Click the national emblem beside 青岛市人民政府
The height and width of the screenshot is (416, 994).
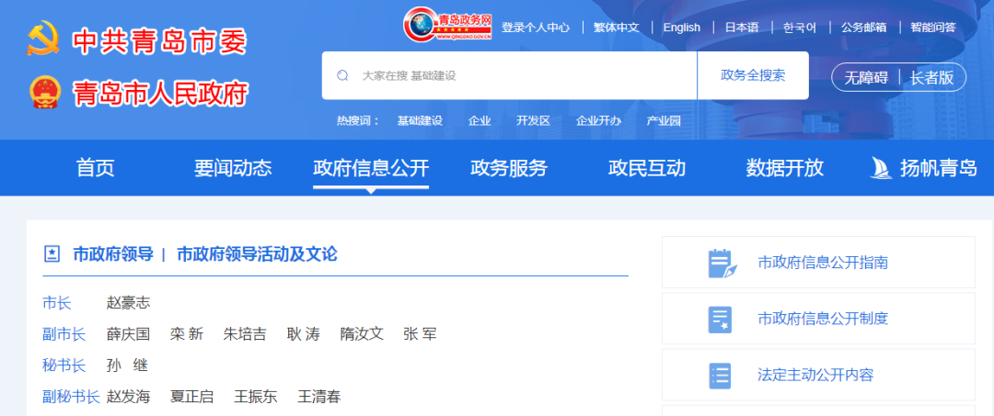[x=43, y=93]
